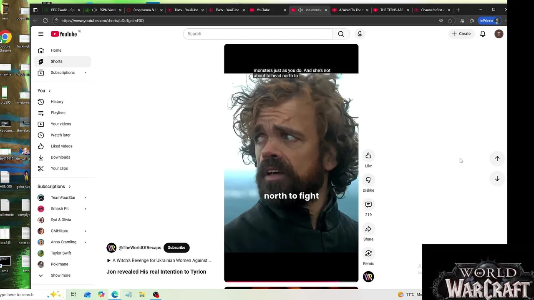Screen dimensions: 534x300
Task: Open the account avatar menu
Action: (499, 34)
